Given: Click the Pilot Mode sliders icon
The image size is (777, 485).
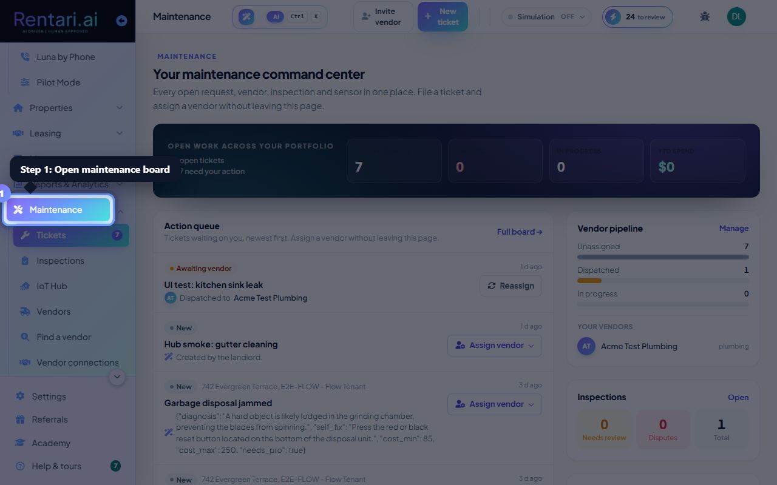Looking at the screenshot, I should click(25, 82).
